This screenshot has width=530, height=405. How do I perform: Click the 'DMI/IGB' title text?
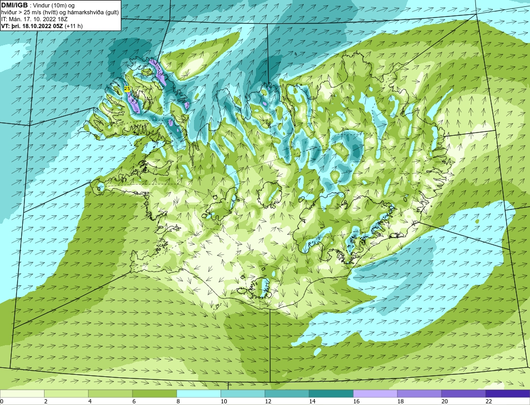pyautogui.click(x=14, y=5)
